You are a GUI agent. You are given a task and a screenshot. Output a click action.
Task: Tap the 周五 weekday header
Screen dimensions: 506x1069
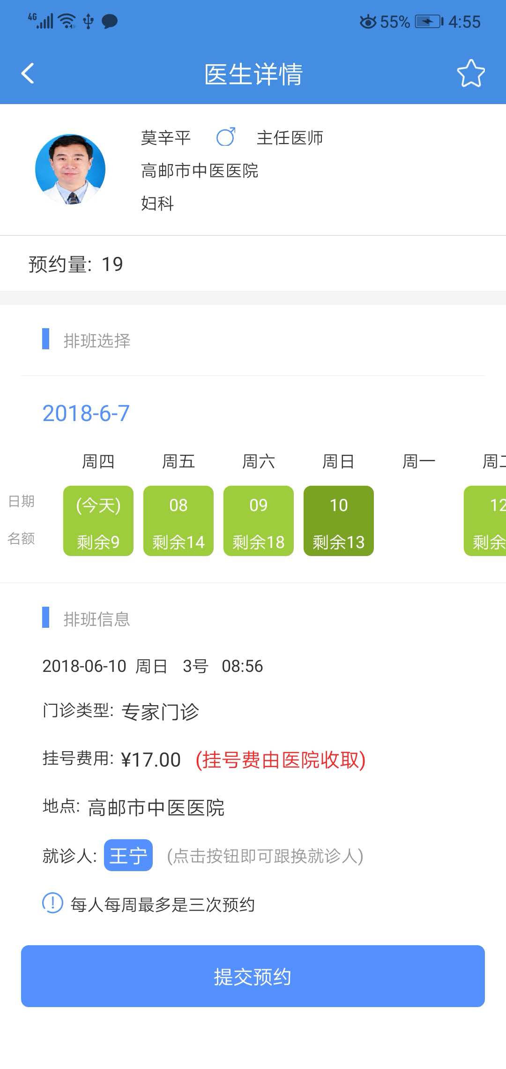click(179, 461)
